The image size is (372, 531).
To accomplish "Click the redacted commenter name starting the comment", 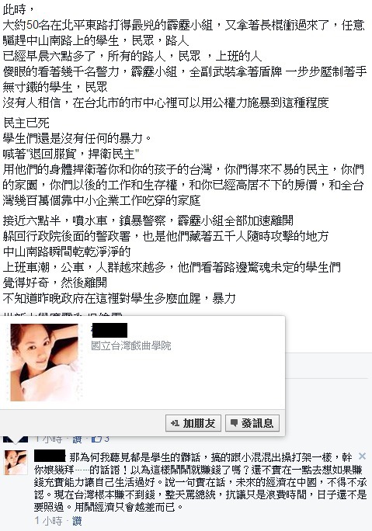I will coord(50,456).
